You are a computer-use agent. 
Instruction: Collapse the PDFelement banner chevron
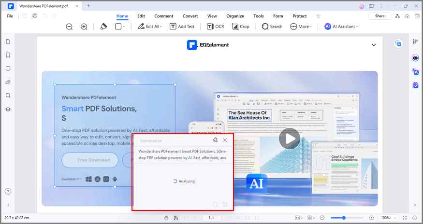[374, 45]
